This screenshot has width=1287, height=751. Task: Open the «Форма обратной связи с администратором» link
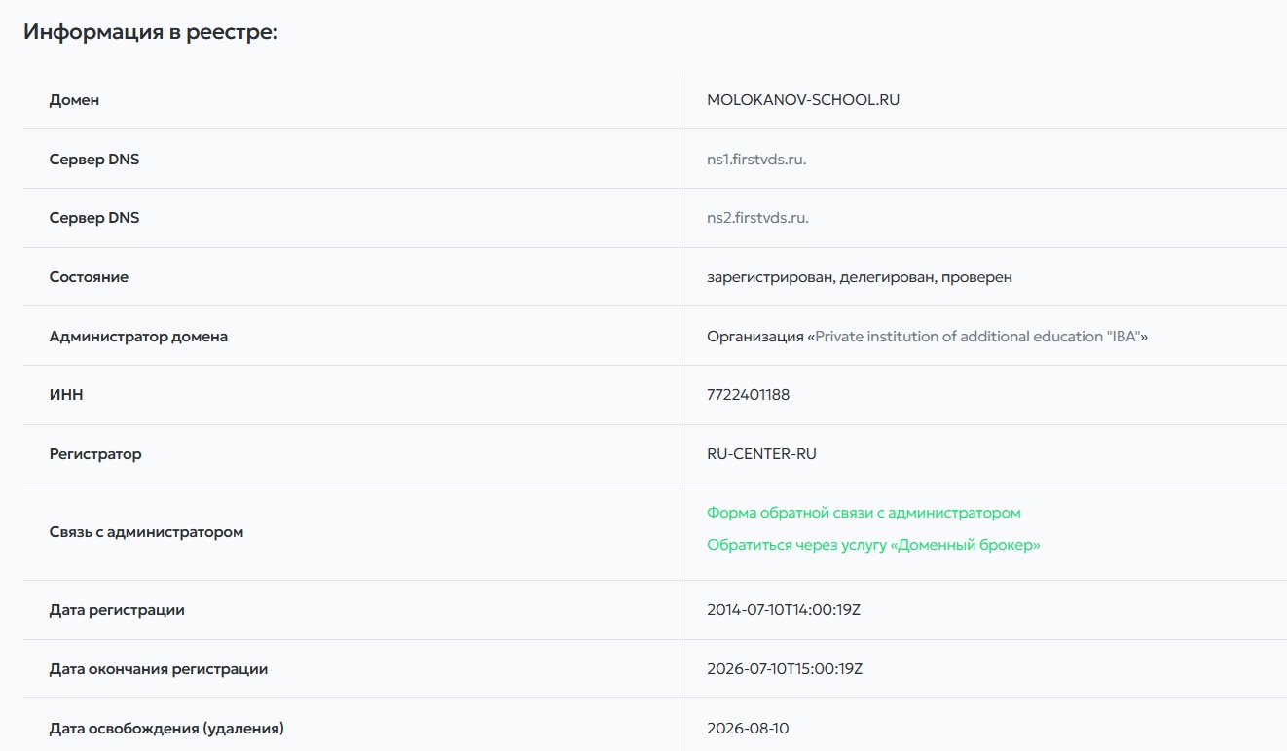tap(864, 513)
